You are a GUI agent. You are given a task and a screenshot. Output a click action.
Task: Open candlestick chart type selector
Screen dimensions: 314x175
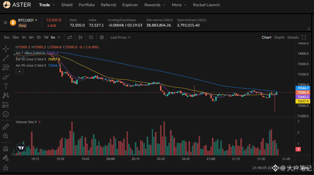click(80, 37)
